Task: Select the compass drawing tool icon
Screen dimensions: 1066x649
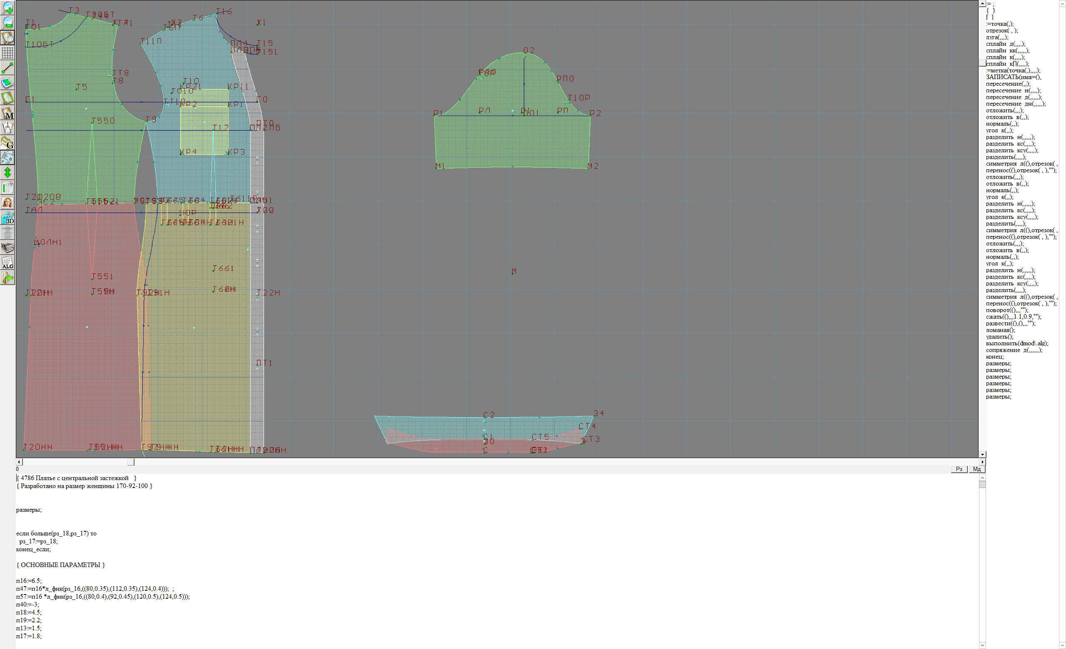Action: point(8,128)
